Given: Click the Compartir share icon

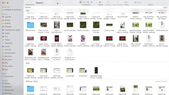Looking at the screenshot, I should (x=108, y=2).
